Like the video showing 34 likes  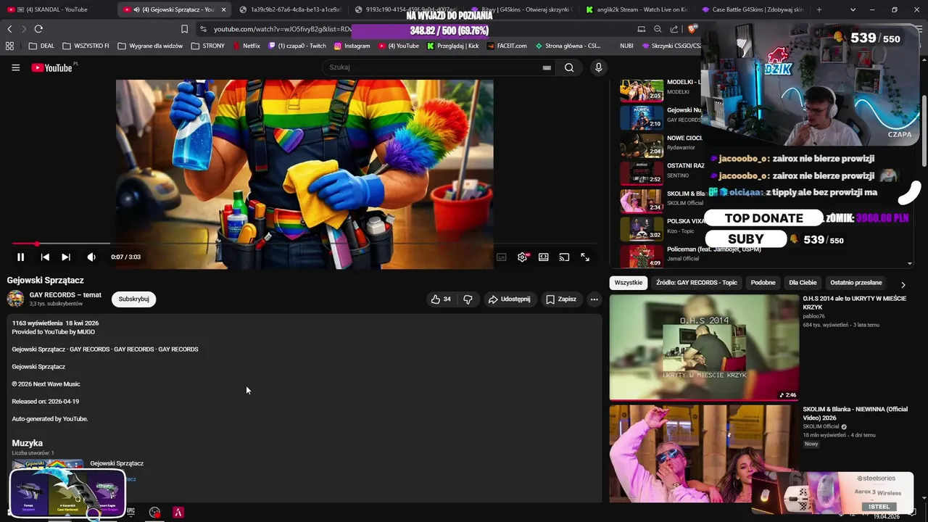click(x=441, y=299)
